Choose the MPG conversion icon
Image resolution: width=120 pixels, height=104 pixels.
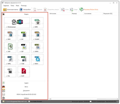pos(10,60)
